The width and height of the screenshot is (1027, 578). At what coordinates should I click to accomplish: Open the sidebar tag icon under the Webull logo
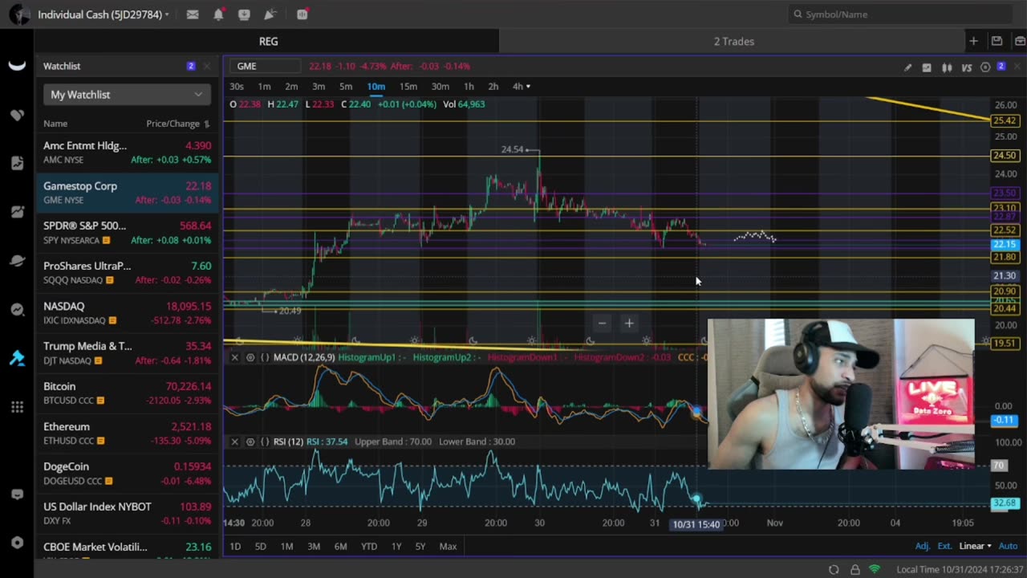coord(17,115)
